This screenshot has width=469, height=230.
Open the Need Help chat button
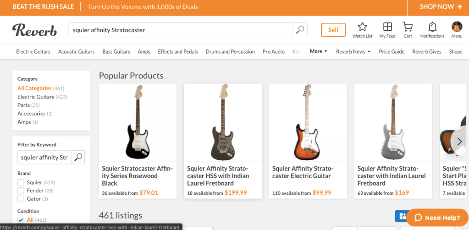(437, 218)
